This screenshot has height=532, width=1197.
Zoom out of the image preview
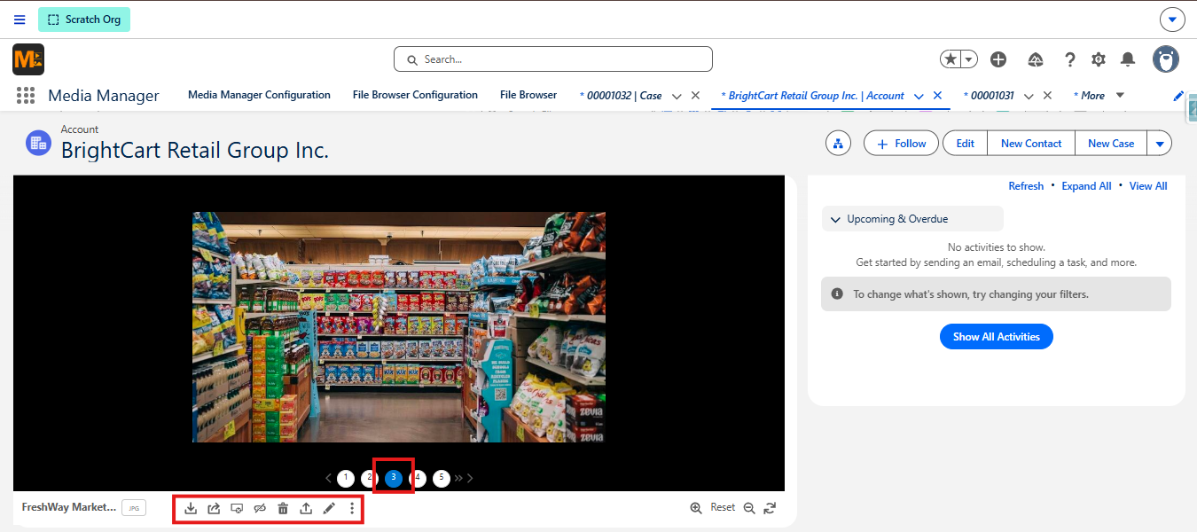[749, 508]
